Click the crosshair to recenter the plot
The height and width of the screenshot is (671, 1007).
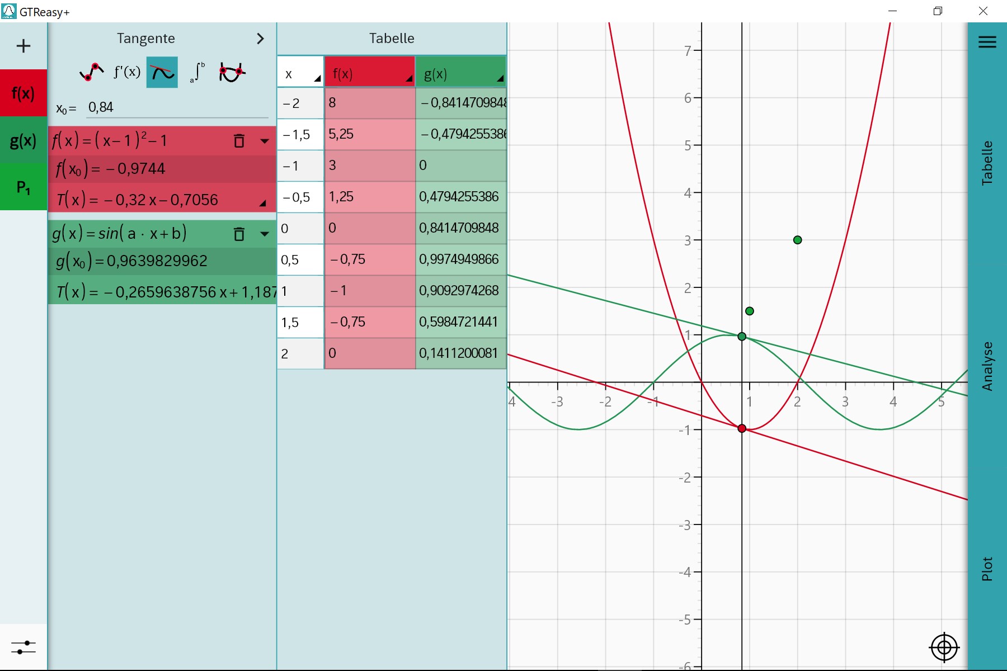[x=944, y=647]
